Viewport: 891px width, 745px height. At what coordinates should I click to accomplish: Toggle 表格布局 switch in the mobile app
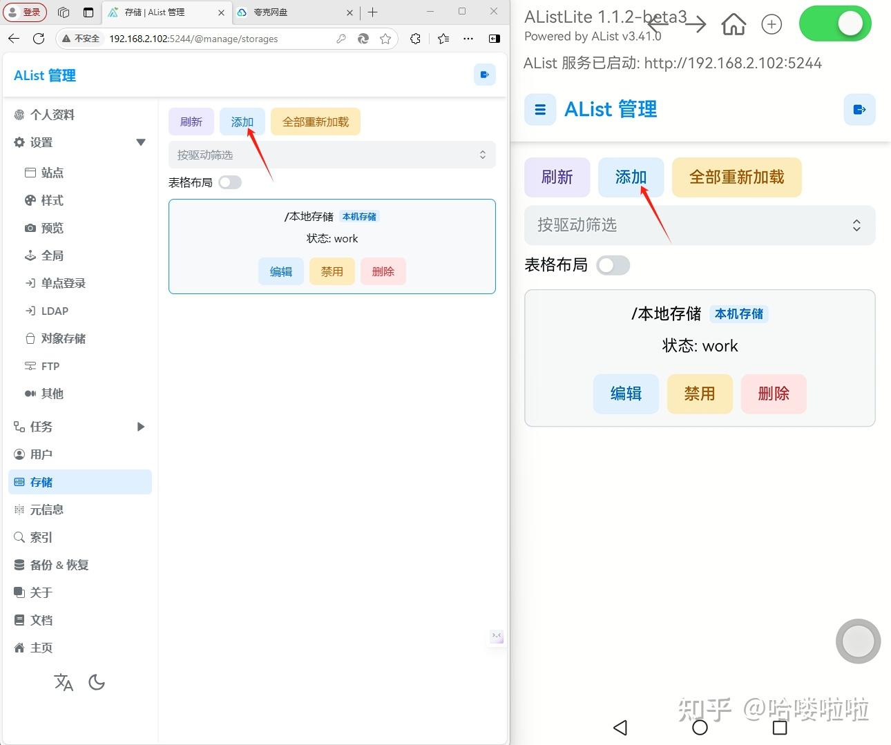(613, 265)
